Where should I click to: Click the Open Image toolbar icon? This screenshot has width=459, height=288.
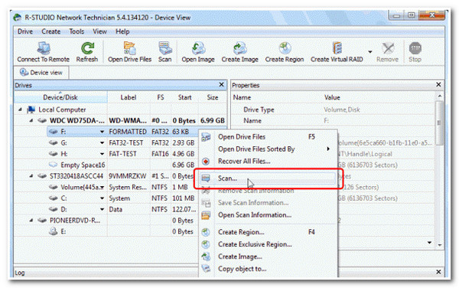[198, 52]
